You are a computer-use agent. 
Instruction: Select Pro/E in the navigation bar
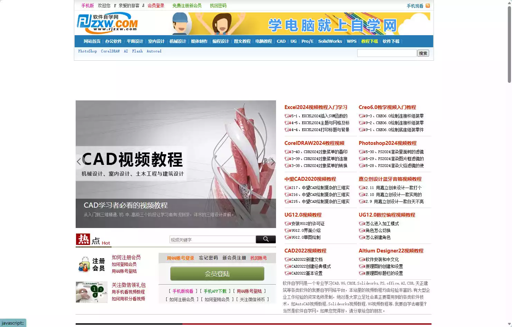click(x=307, y=41)
